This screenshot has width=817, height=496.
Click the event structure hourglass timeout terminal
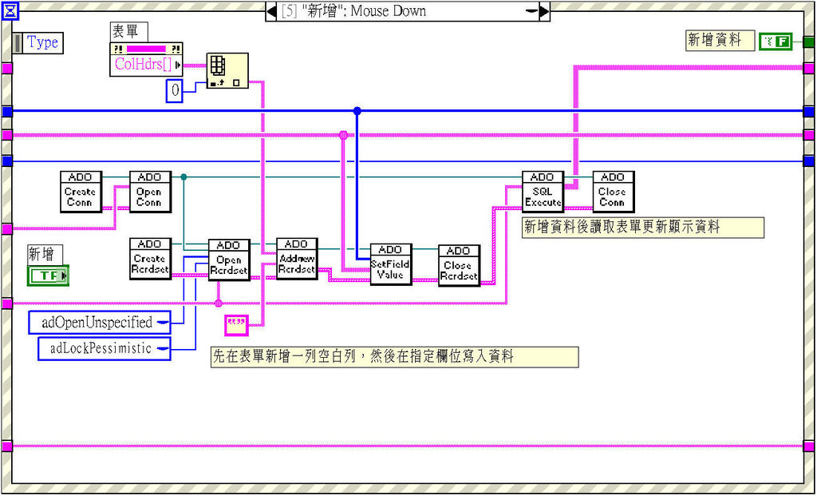(10, 10)
